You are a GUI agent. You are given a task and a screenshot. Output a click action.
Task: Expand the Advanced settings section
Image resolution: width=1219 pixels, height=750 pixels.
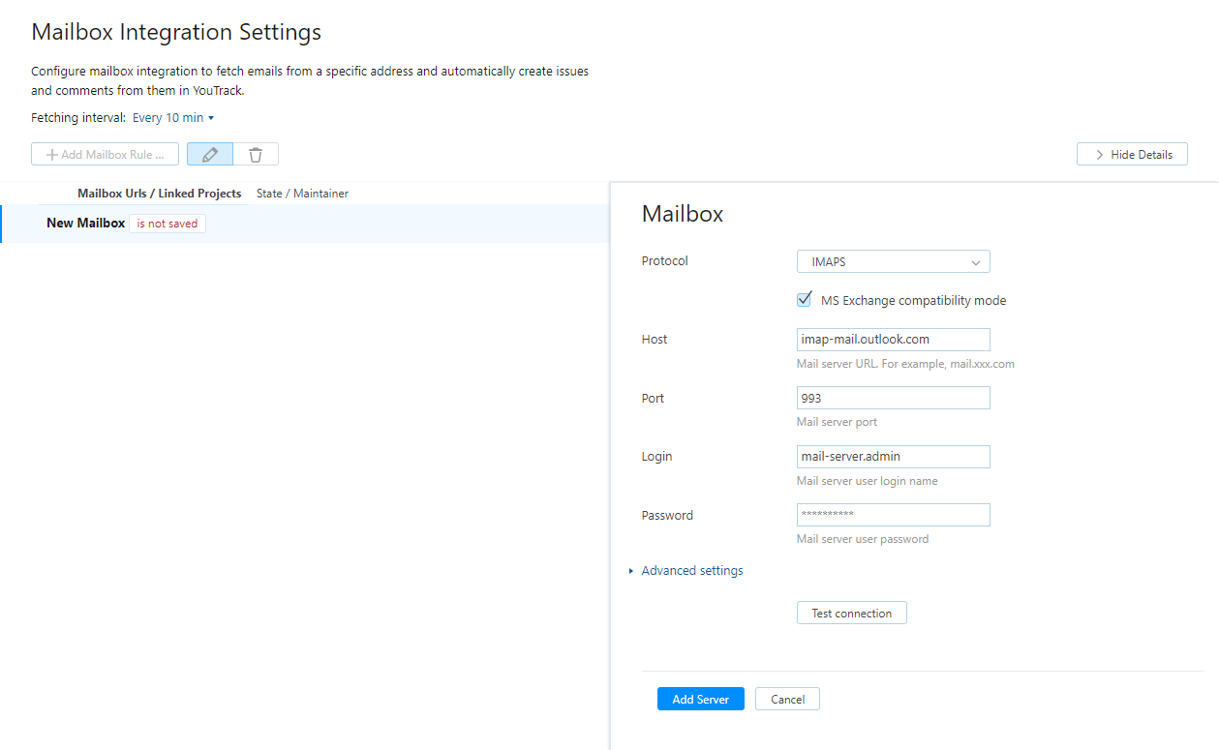(x=691, y=570)
